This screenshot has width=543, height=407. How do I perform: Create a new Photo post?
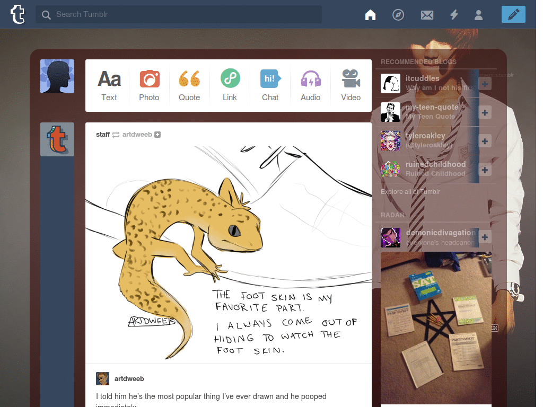[x=149, y=85]
